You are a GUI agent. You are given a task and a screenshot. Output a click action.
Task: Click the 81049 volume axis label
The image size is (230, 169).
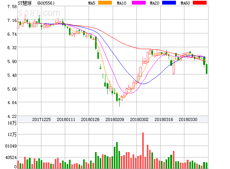(x=11, y=146)
